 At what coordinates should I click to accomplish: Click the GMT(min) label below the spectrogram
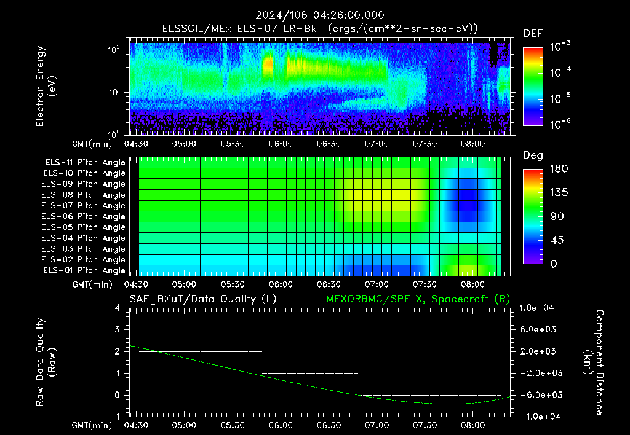pos(92,144)
